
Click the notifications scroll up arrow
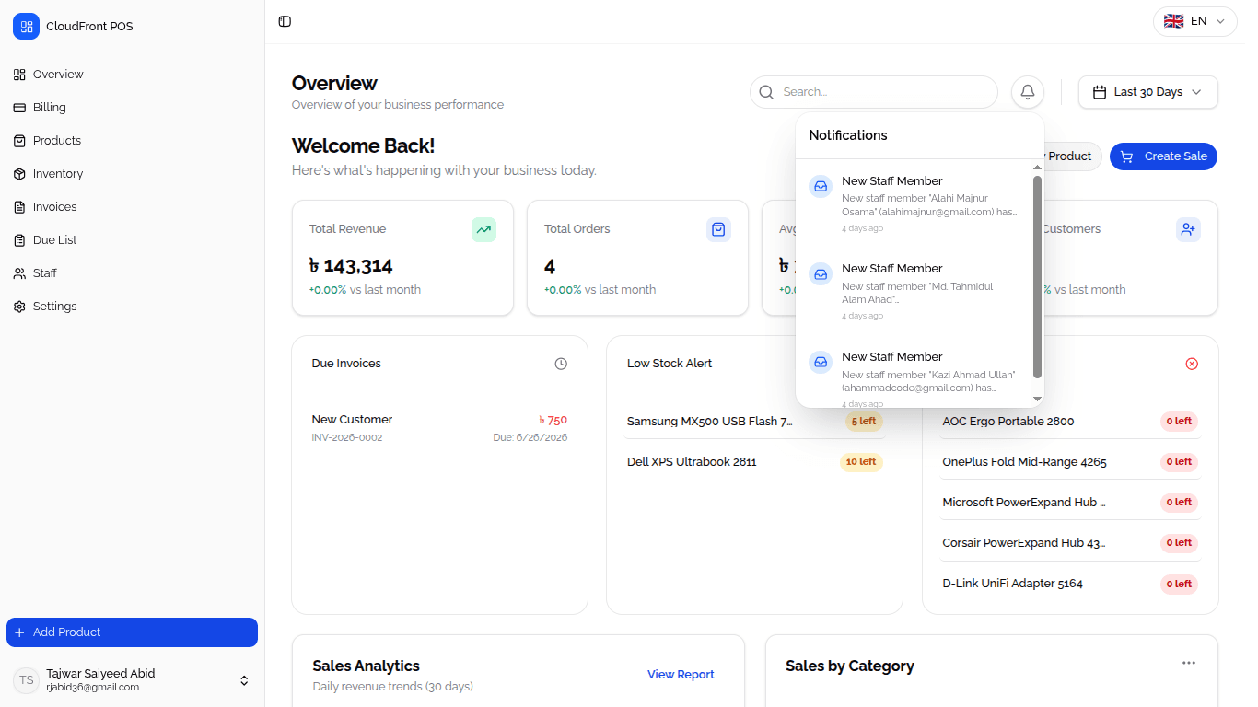coord(1038,168)
